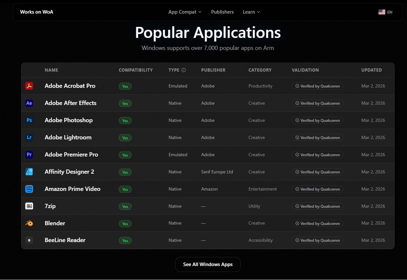Go to the Publishers page
Image resolution: width=407 pixels, height=280 pixels.
[222, 12]
